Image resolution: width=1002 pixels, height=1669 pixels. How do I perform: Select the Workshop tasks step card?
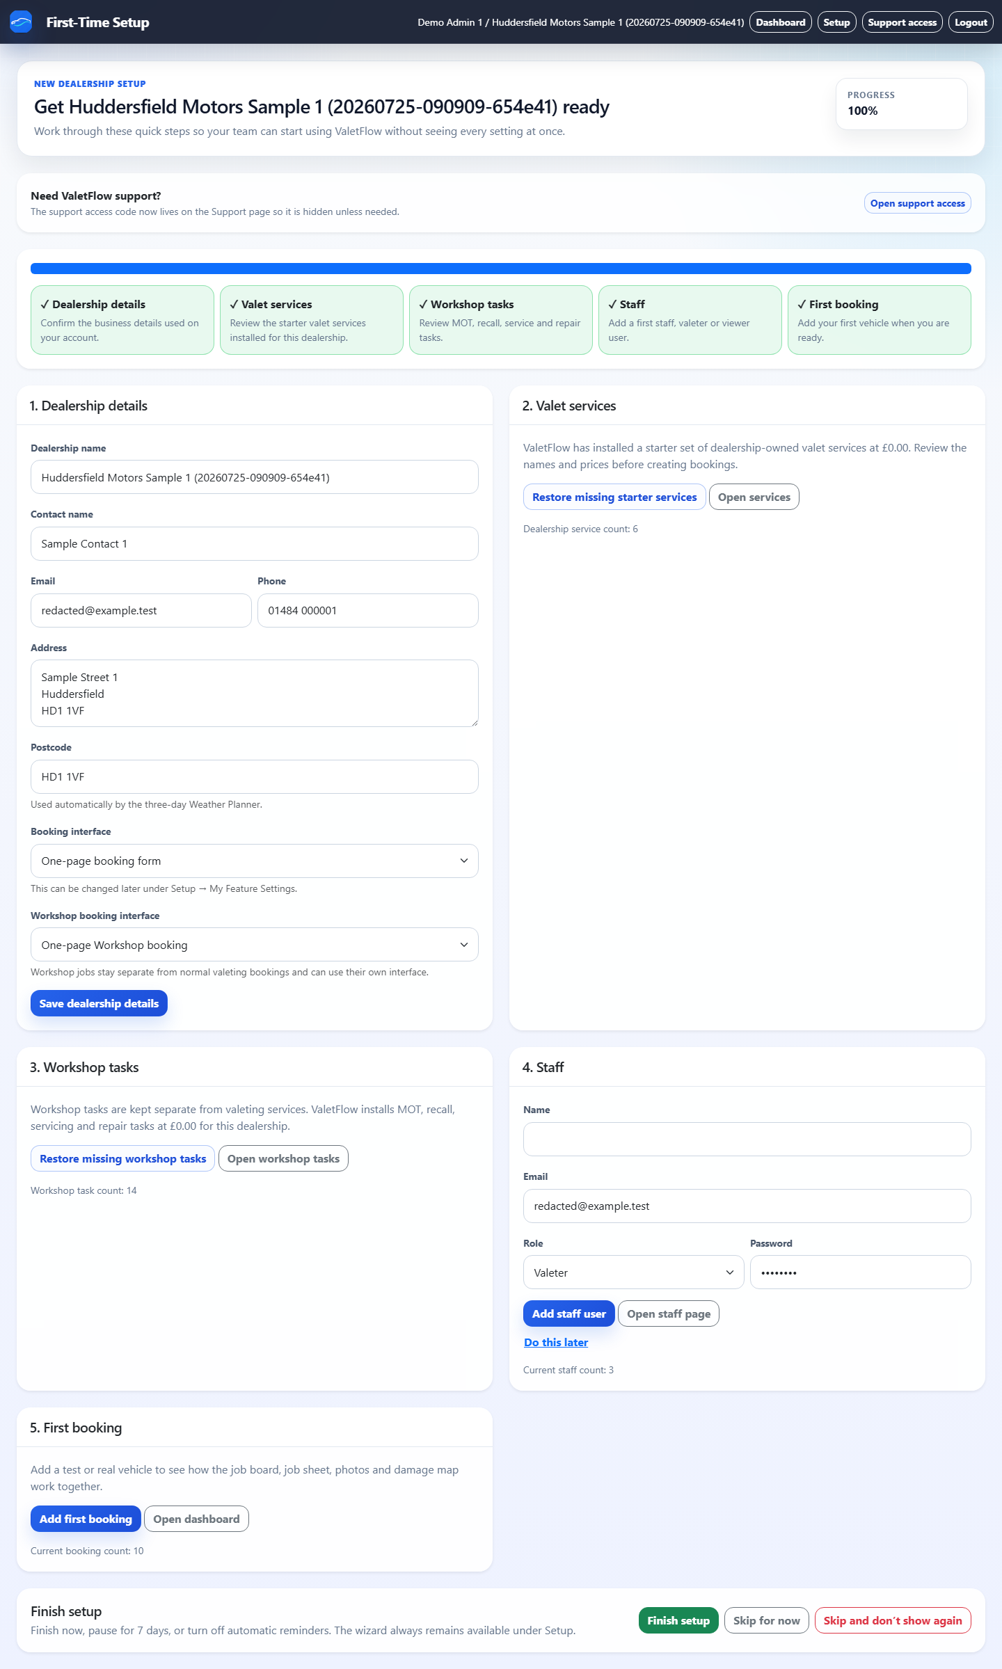(501, 320)
